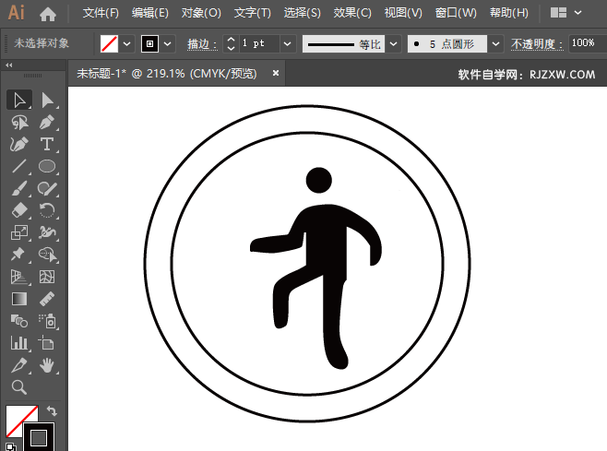607x451 pixels.
Task: Open the 窗口(W) menu
Action: click(x=456, y=13)
